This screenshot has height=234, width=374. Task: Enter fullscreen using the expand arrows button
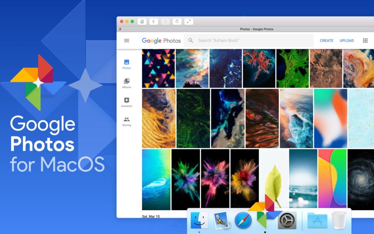(x=189, y=22)
